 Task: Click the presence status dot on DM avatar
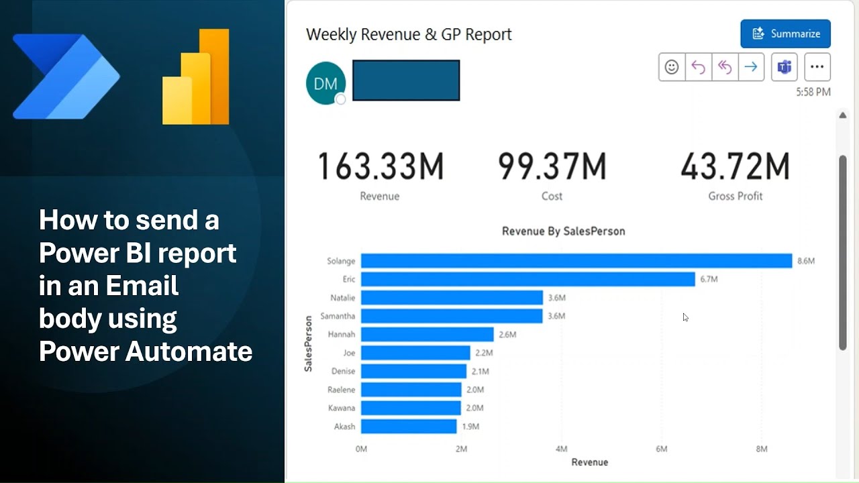(x=340, y=99)
